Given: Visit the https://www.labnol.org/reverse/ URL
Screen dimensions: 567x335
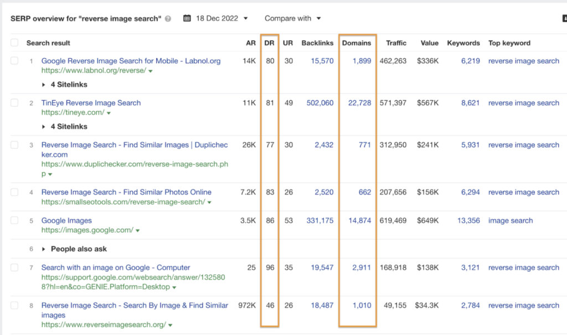Looking at the screenshot, I should [94, 70].
